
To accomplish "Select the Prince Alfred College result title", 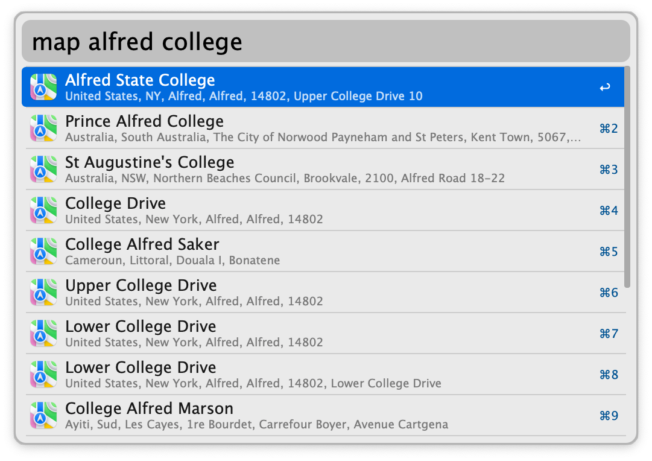I will tap(144, 121).
